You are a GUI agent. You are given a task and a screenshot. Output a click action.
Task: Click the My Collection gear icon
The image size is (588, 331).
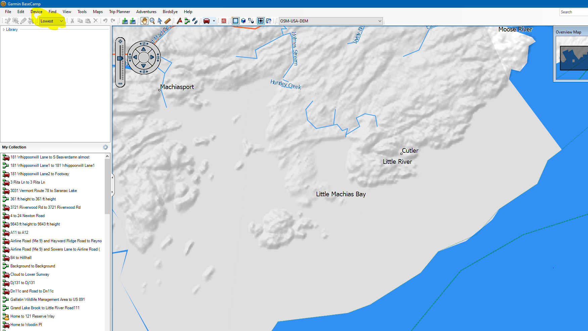(105, 147)
